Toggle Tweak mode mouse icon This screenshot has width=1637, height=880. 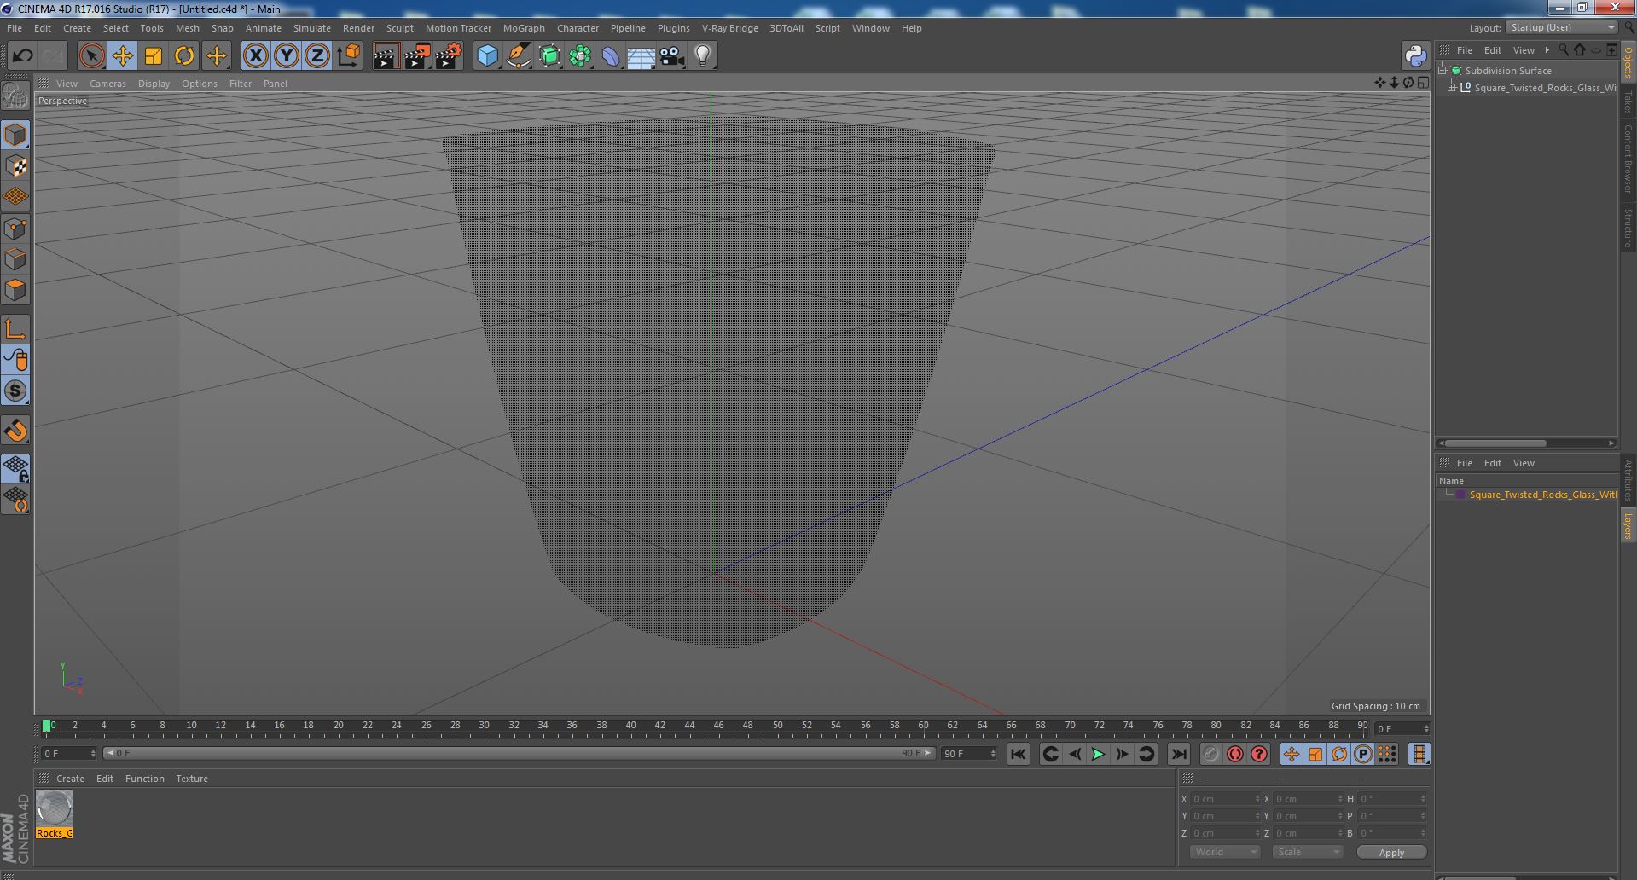(15, 360)
